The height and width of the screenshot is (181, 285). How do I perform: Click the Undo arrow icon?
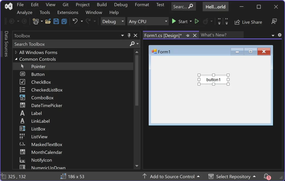[x=75, y=21]
